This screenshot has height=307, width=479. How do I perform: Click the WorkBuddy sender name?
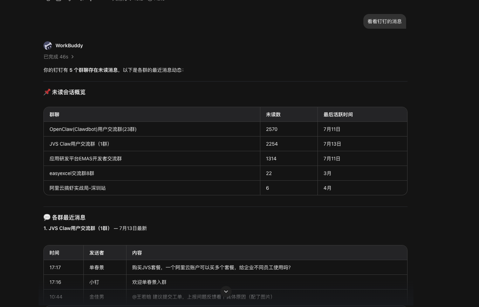coord(69,46)
